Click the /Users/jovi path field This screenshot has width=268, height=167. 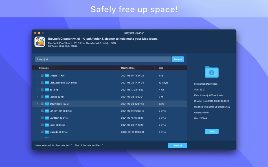pos(103,59)
